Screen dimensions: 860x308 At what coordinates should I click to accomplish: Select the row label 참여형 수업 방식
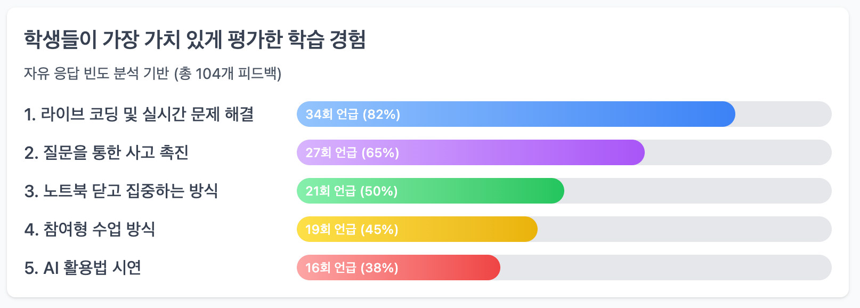(90, 229)
